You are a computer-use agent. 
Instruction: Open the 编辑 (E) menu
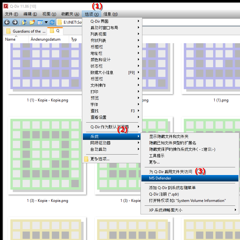(30, 14)
